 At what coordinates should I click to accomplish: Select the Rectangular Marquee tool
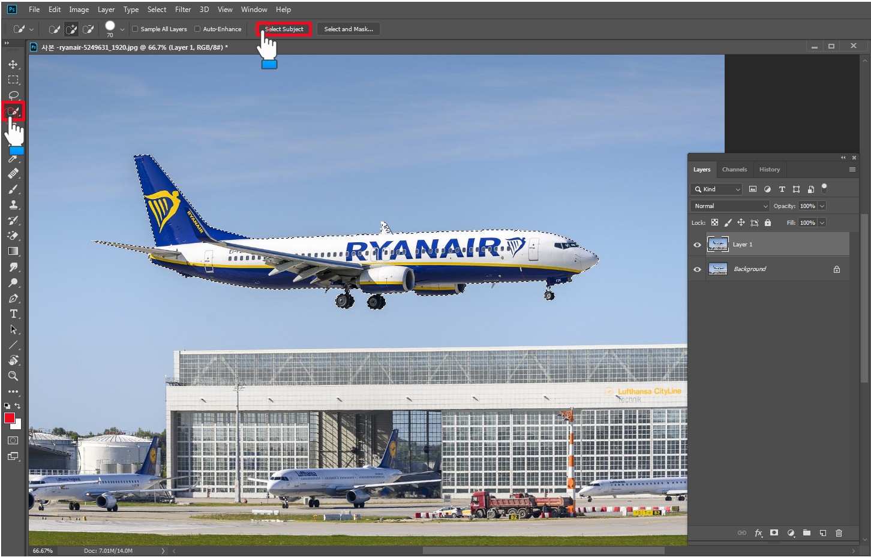(x=13, y=80)
